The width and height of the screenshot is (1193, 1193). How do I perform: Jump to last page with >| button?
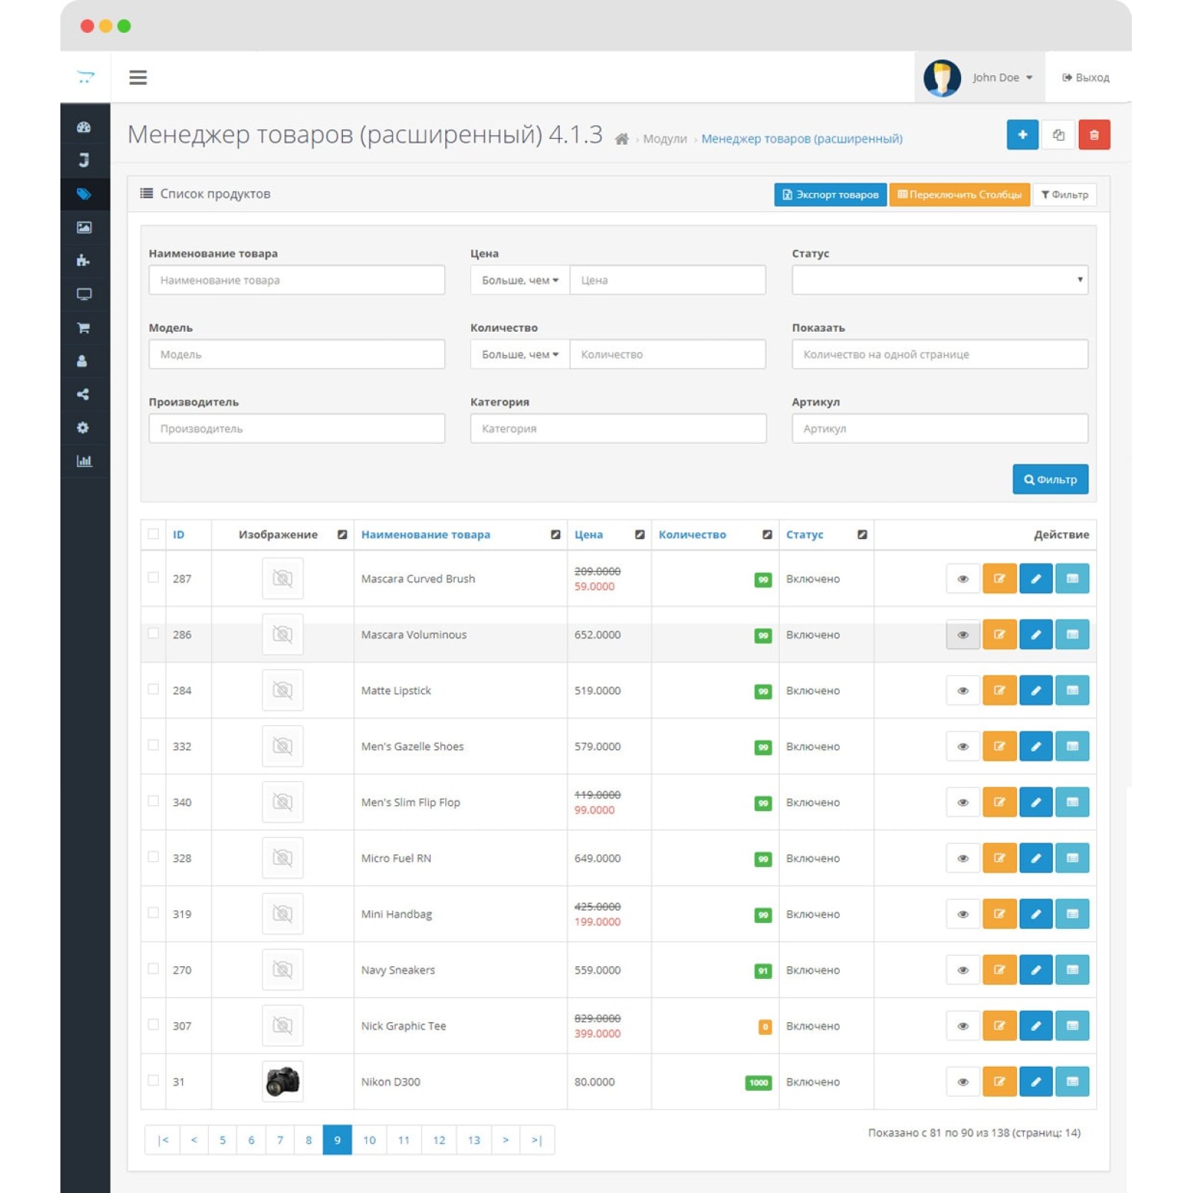[x=537, y=1140]
